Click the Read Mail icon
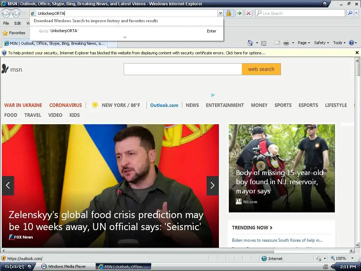 [x=277, y=43]
